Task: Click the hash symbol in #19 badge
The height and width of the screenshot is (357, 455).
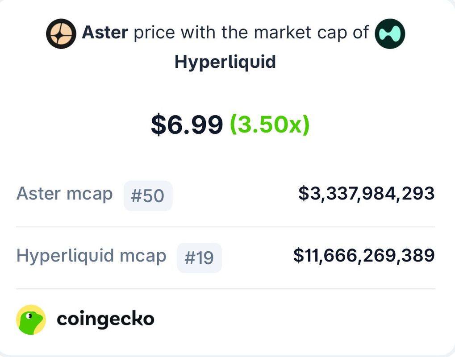Action: click(x=189, y=258)
